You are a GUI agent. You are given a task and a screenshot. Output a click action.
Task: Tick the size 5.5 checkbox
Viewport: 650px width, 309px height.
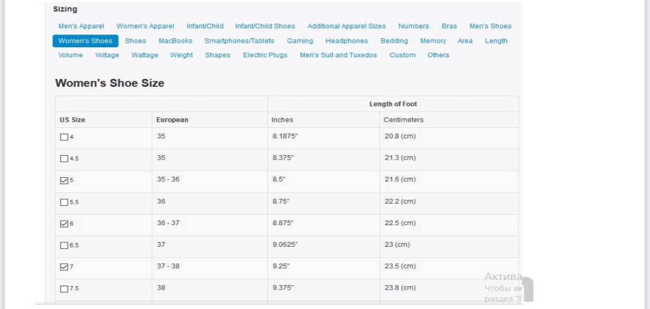click(x=64, y=202)
